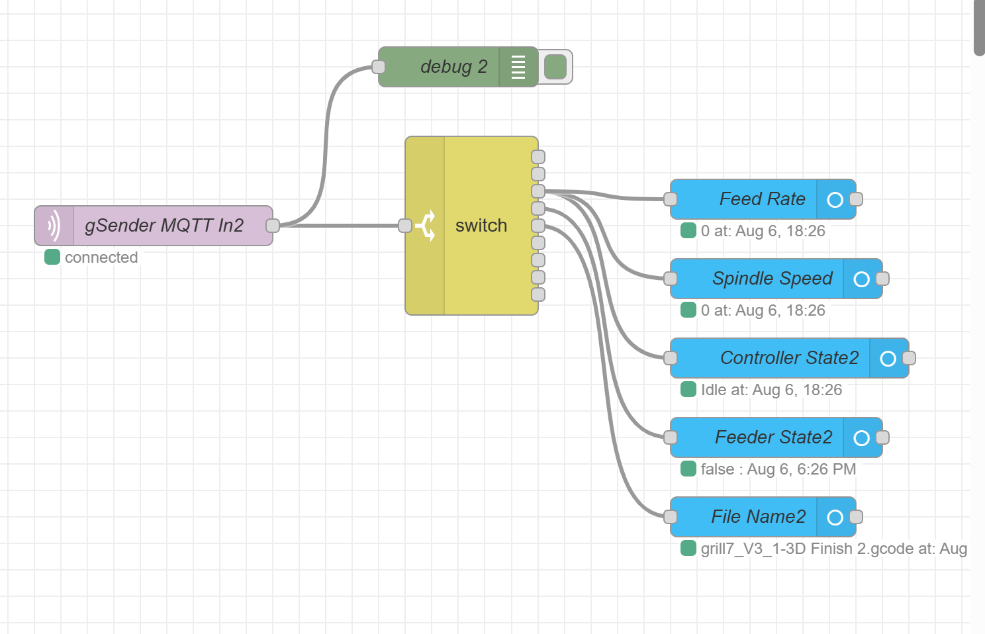Click the switch node's branching arrows icon
The height and width of the screenshot is (634, 985).
(x=426, y=226)
